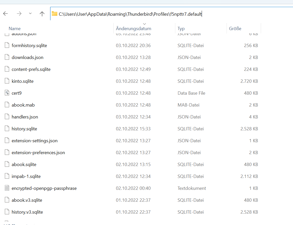The image size is (293, 225).
Task: Click the file name abook.v3.sqlite
Action: [27, 200]
